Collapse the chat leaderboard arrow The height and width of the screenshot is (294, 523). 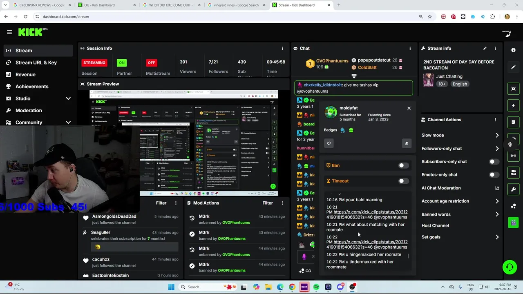(x=354, y=76)
